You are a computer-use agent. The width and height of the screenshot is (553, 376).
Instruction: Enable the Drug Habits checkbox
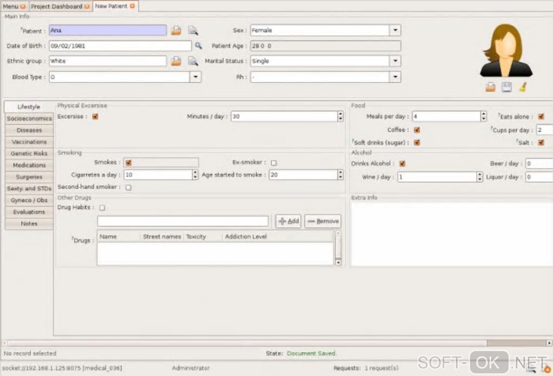pos(102,208)
